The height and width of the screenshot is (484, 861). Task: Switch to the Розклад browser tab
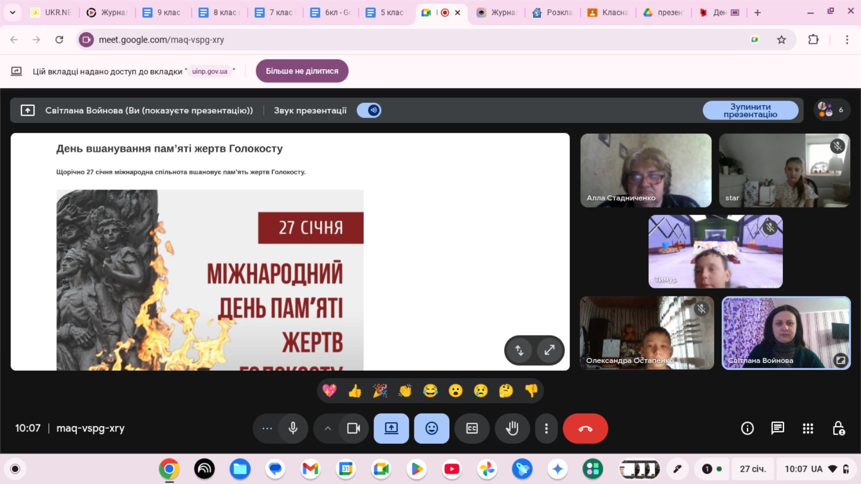tap(553, 12)
